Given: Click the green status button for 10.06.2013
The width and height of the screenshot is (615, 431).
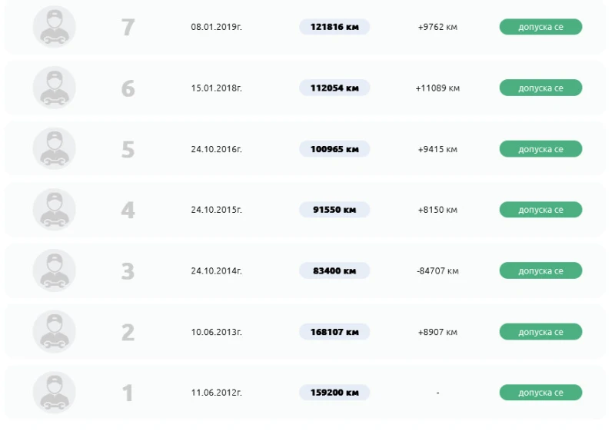Looking at the screenshot, I should click(x=540, y=332).
